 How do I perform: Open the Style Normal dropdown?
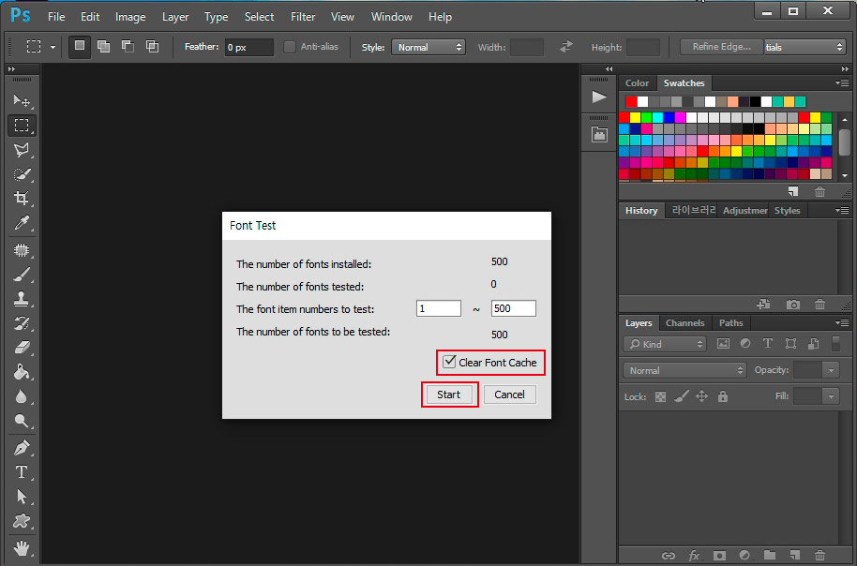pyautogui.click(x=428, y=47)
